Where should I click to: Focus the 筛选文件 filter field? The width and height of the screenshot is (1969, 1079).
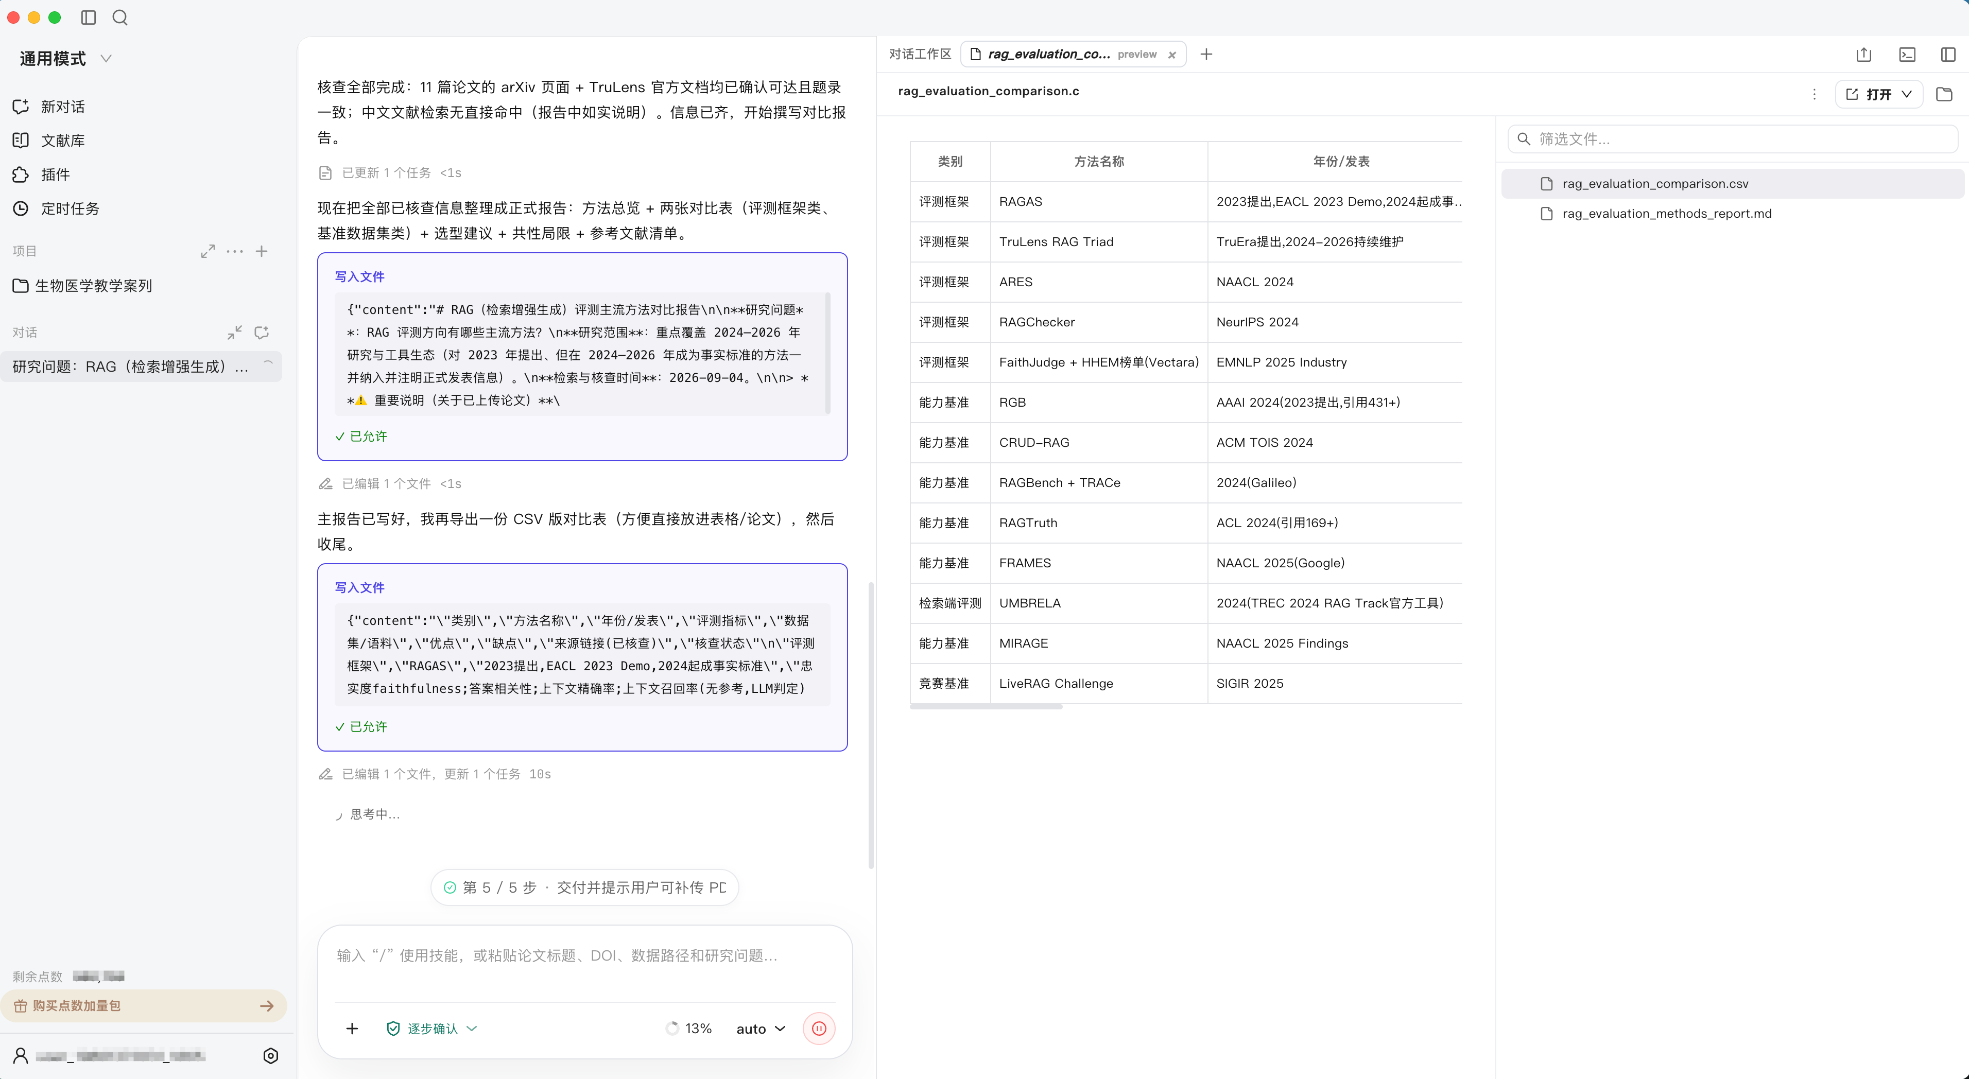pos(1732,139)
